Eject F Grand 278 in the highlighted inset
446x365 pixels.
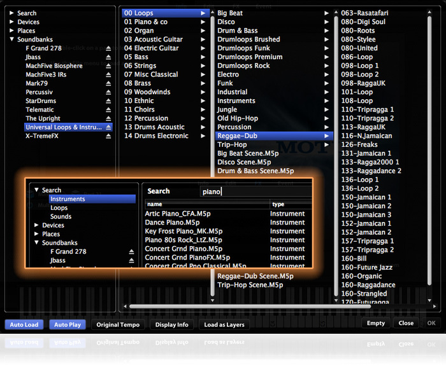click(x=131, y=251)
